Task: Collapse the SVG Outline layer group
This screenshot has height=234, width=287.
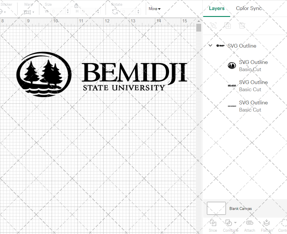Action: pos(210,45)
